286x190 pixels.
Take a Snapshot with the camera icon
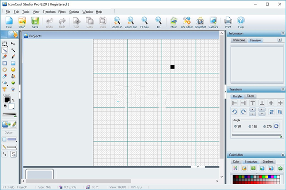[x=200, y=22]
